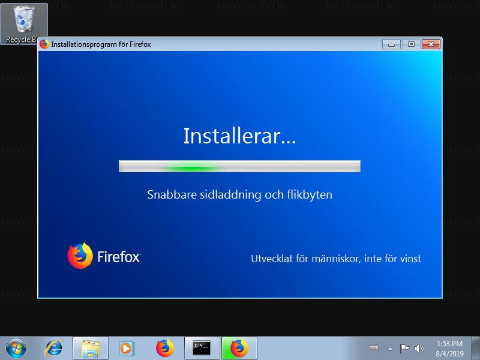This screenshot has height=360, width=480.
Task: Launch Internet Explorer from taskbar
Action: click(x=54, y=348)
